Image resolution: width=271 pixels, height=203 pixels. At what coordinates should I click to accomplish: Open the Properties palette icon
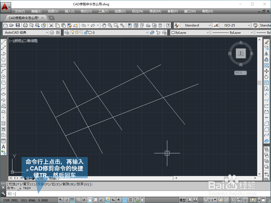click(x=130, y=25)
